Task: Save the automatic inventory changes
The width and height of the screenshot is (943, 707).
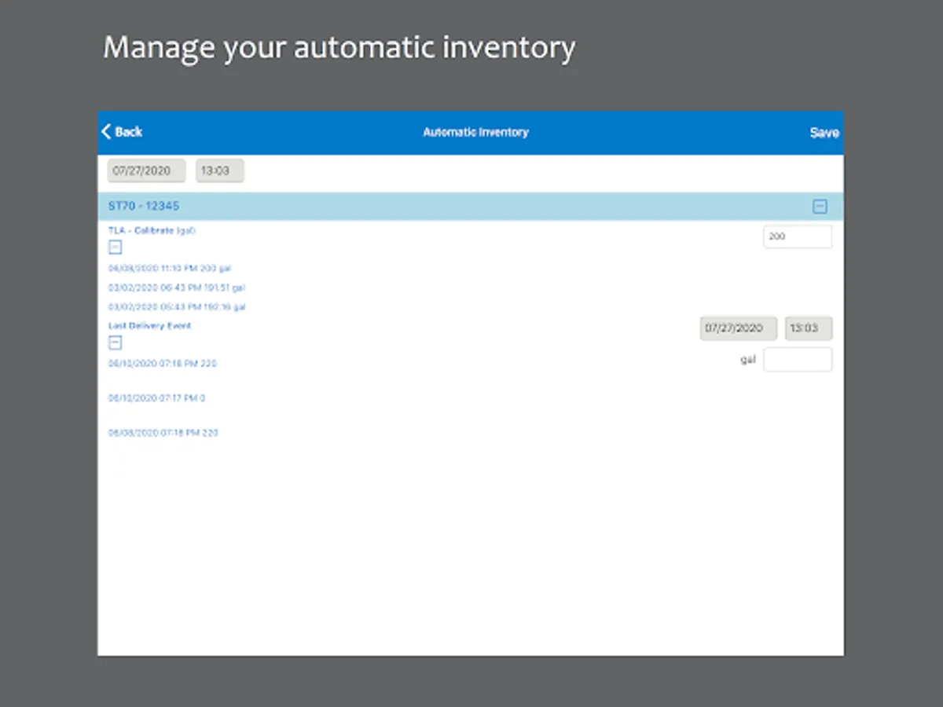Action: [x=824, y=132]
